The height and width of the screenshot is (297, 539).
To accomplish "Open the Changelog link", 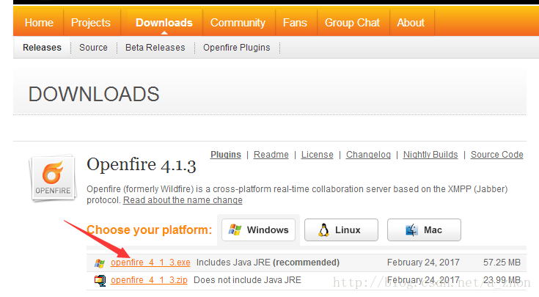I will tap(368, 155).
